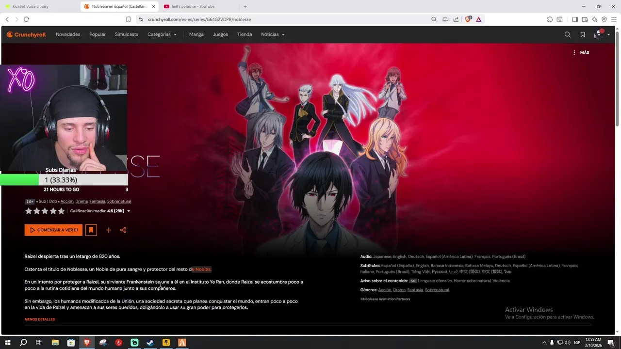Screen dimensions: 621x349
Task: Click the Crunchyroll logo
Action: point(26,34)
